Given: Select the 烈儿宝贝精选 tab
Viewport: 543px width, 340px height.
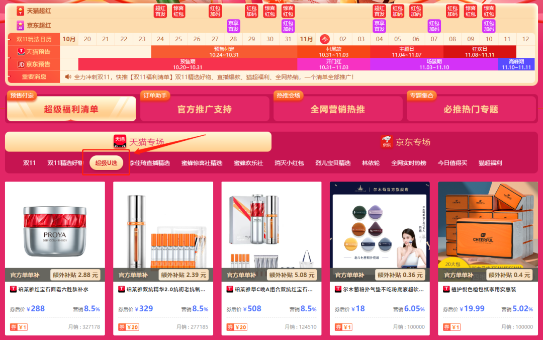Looking at the screenshot, I should click(x=333, y=163).
